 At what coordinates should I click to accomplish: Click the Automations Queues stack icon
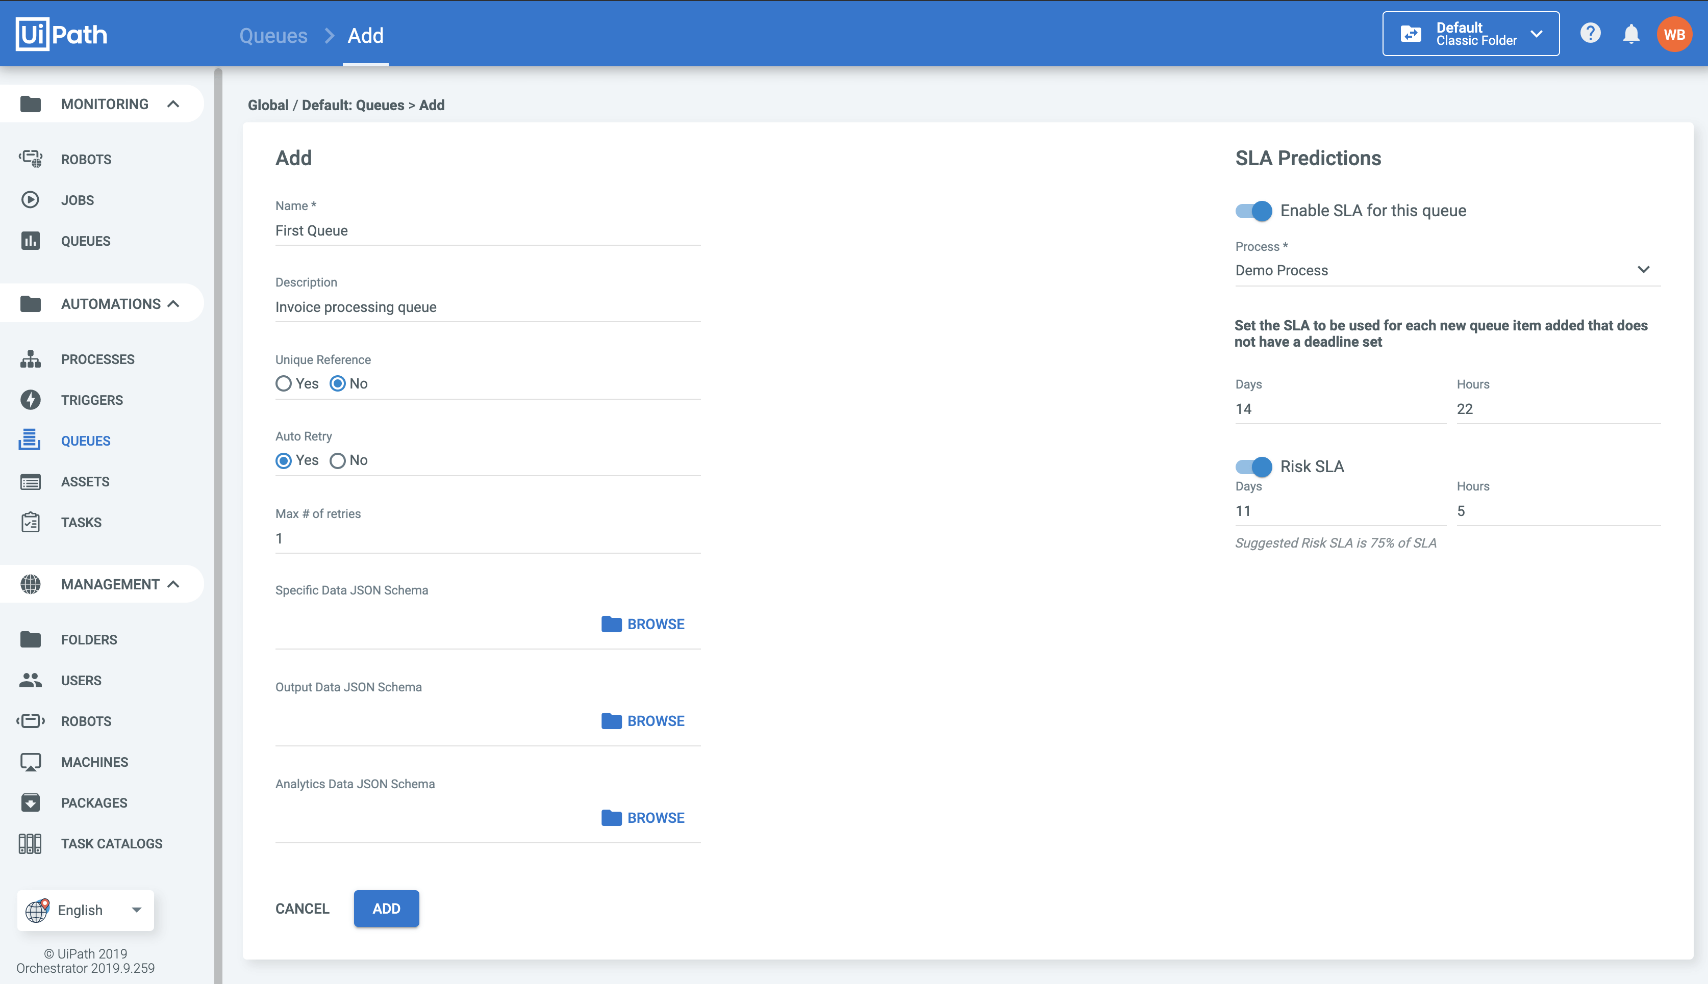tap(29, 439)
